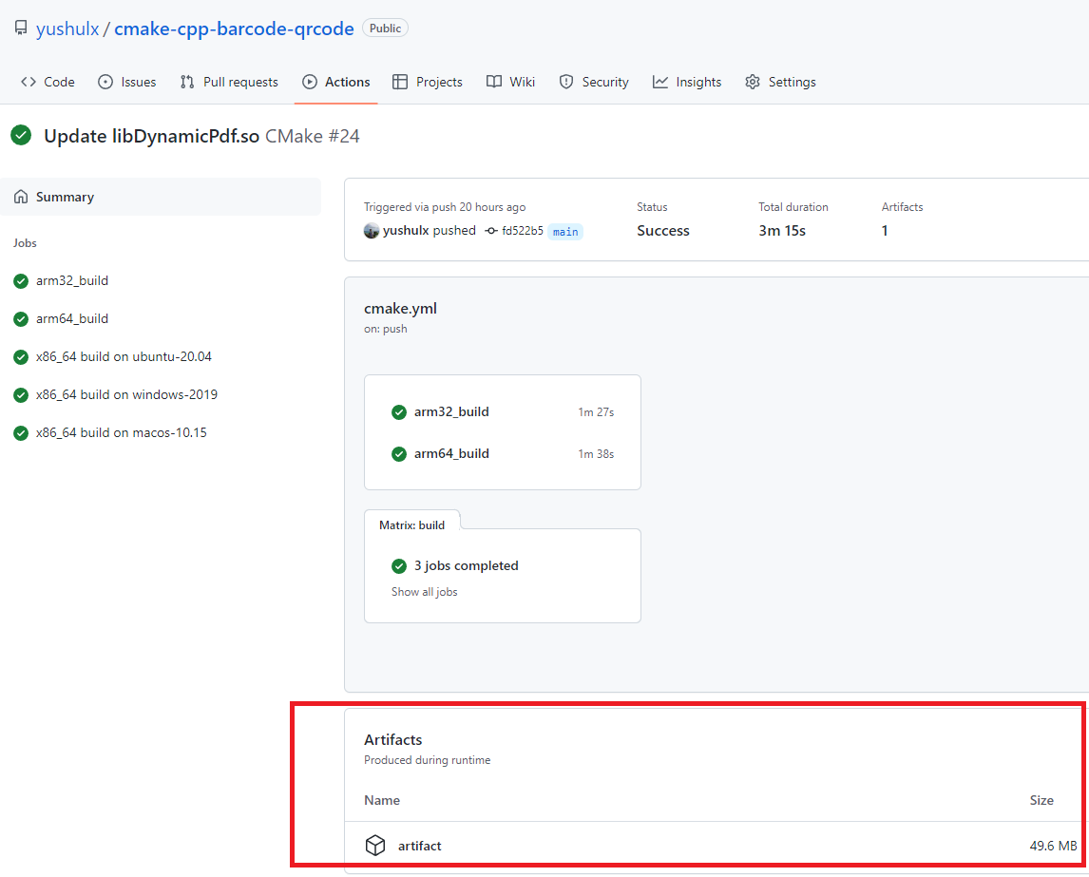Click the green check next to 3 jobs completed

[399, 566]
